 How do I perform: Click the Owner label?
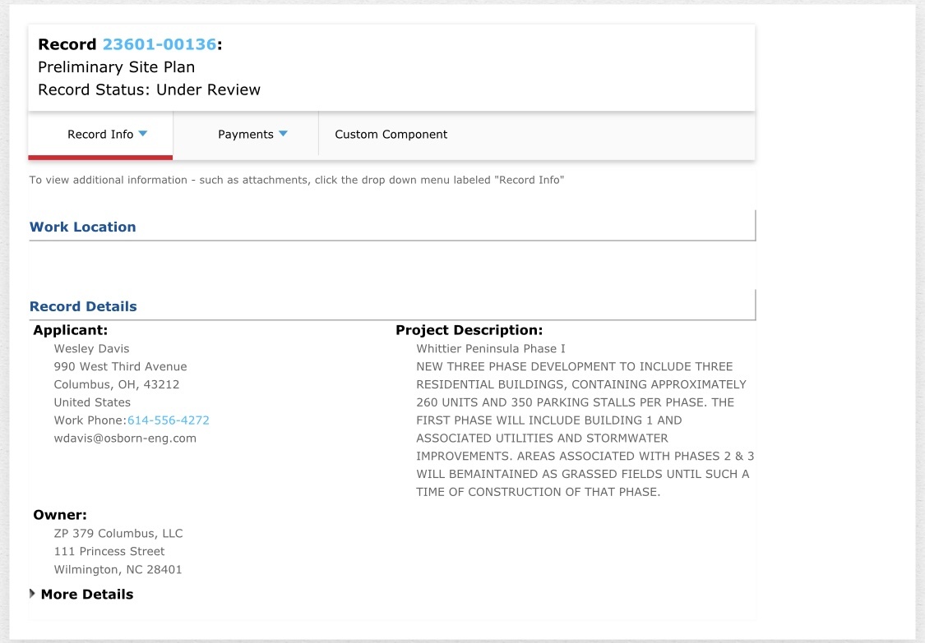[x=59, y=515]
